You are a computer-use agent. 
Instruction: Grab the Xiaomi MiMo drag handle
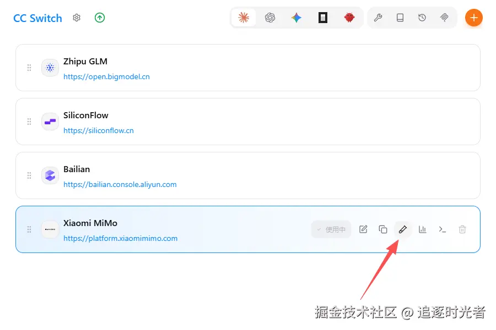29,229
